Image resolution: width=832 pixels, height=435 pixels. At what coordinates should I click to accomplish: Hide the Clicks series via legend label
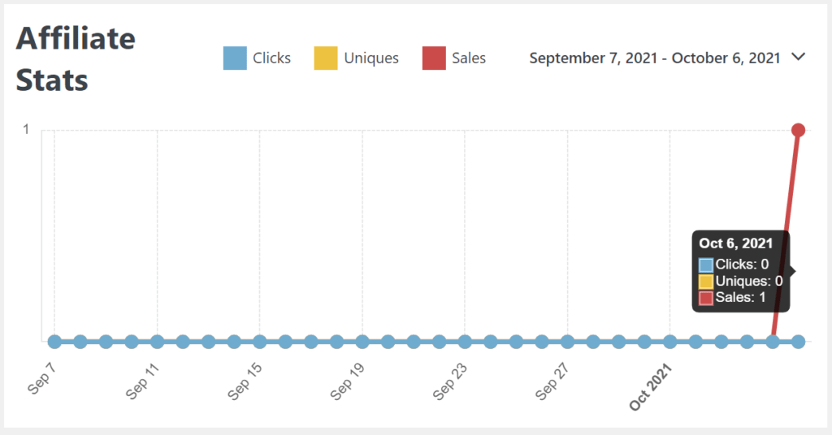coord(271,58)
